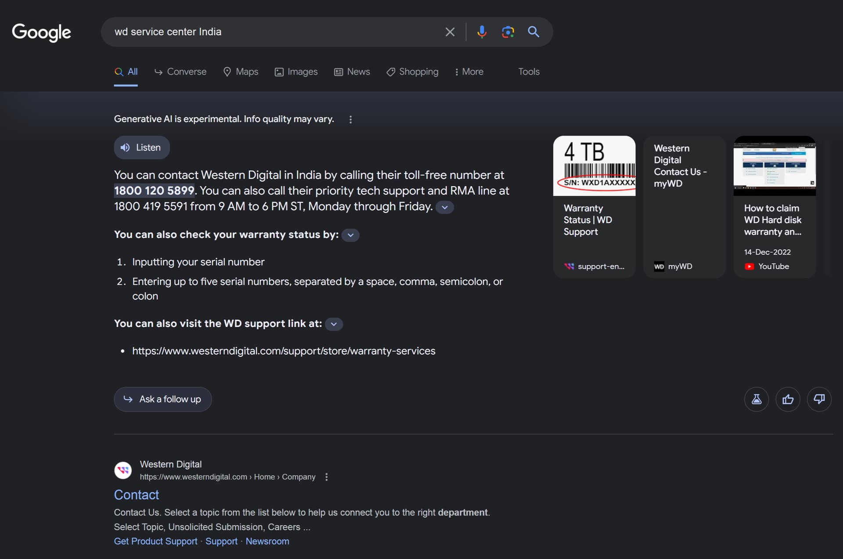Screen dimensions: 843x559
Task: Click the thumbs up feedback icon
Action: pos(788,399)
